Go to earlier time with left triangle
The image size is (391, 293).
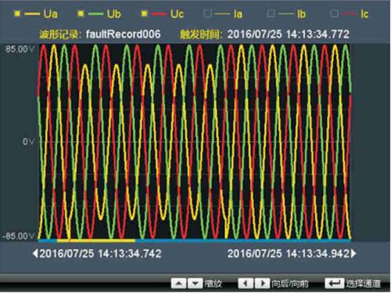pyautogui.click(x=35, y=253)
